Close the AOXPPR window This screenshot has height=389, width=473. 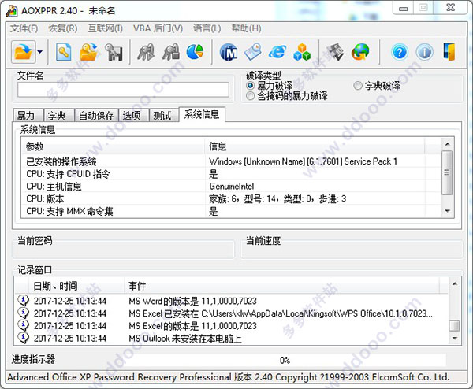pyautogui.click(x=450, y=8)
